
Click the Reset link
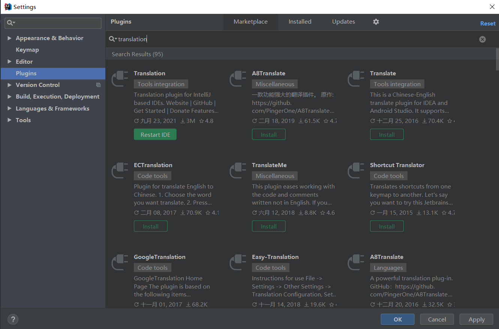coord(488,23)
